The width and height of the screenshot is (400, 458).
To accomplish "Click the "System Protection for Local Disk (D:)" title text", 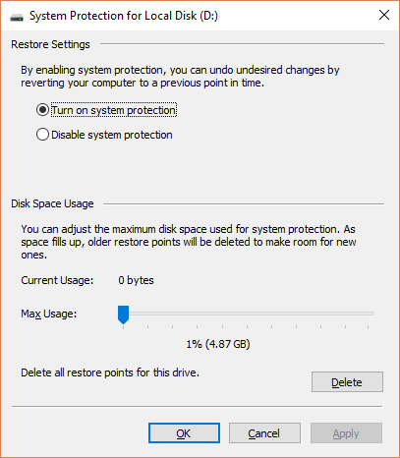I will [x=124, y=16].
